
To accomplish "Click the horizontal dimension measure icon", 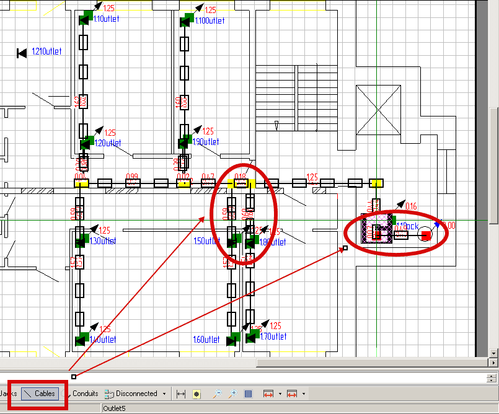I will point(181,394).
